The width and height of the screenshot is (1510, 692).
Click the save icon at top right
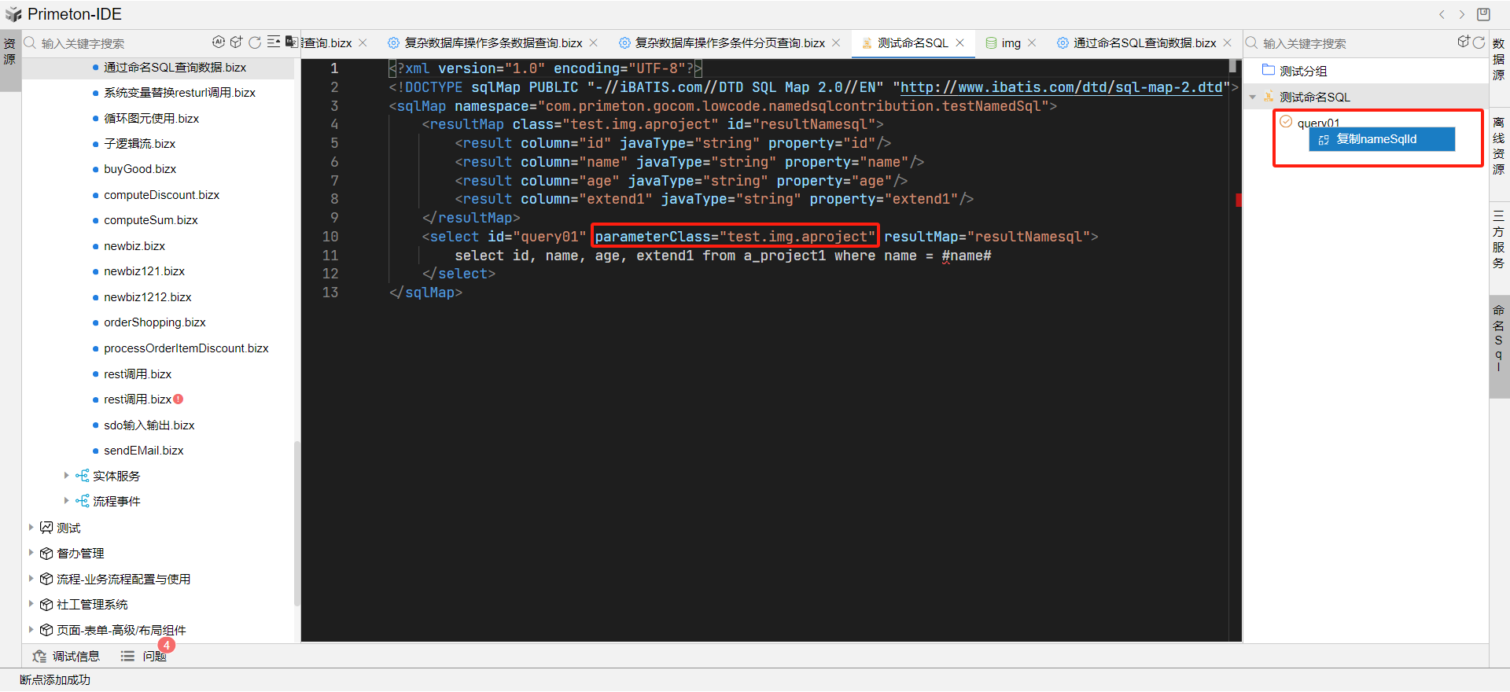(x=1483, y=14)
